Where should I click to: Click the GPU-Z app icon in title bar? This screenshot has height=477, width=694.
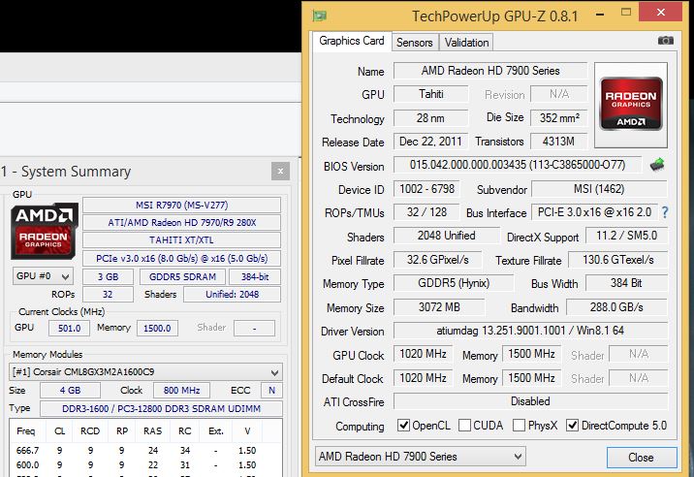pos(319,16)
